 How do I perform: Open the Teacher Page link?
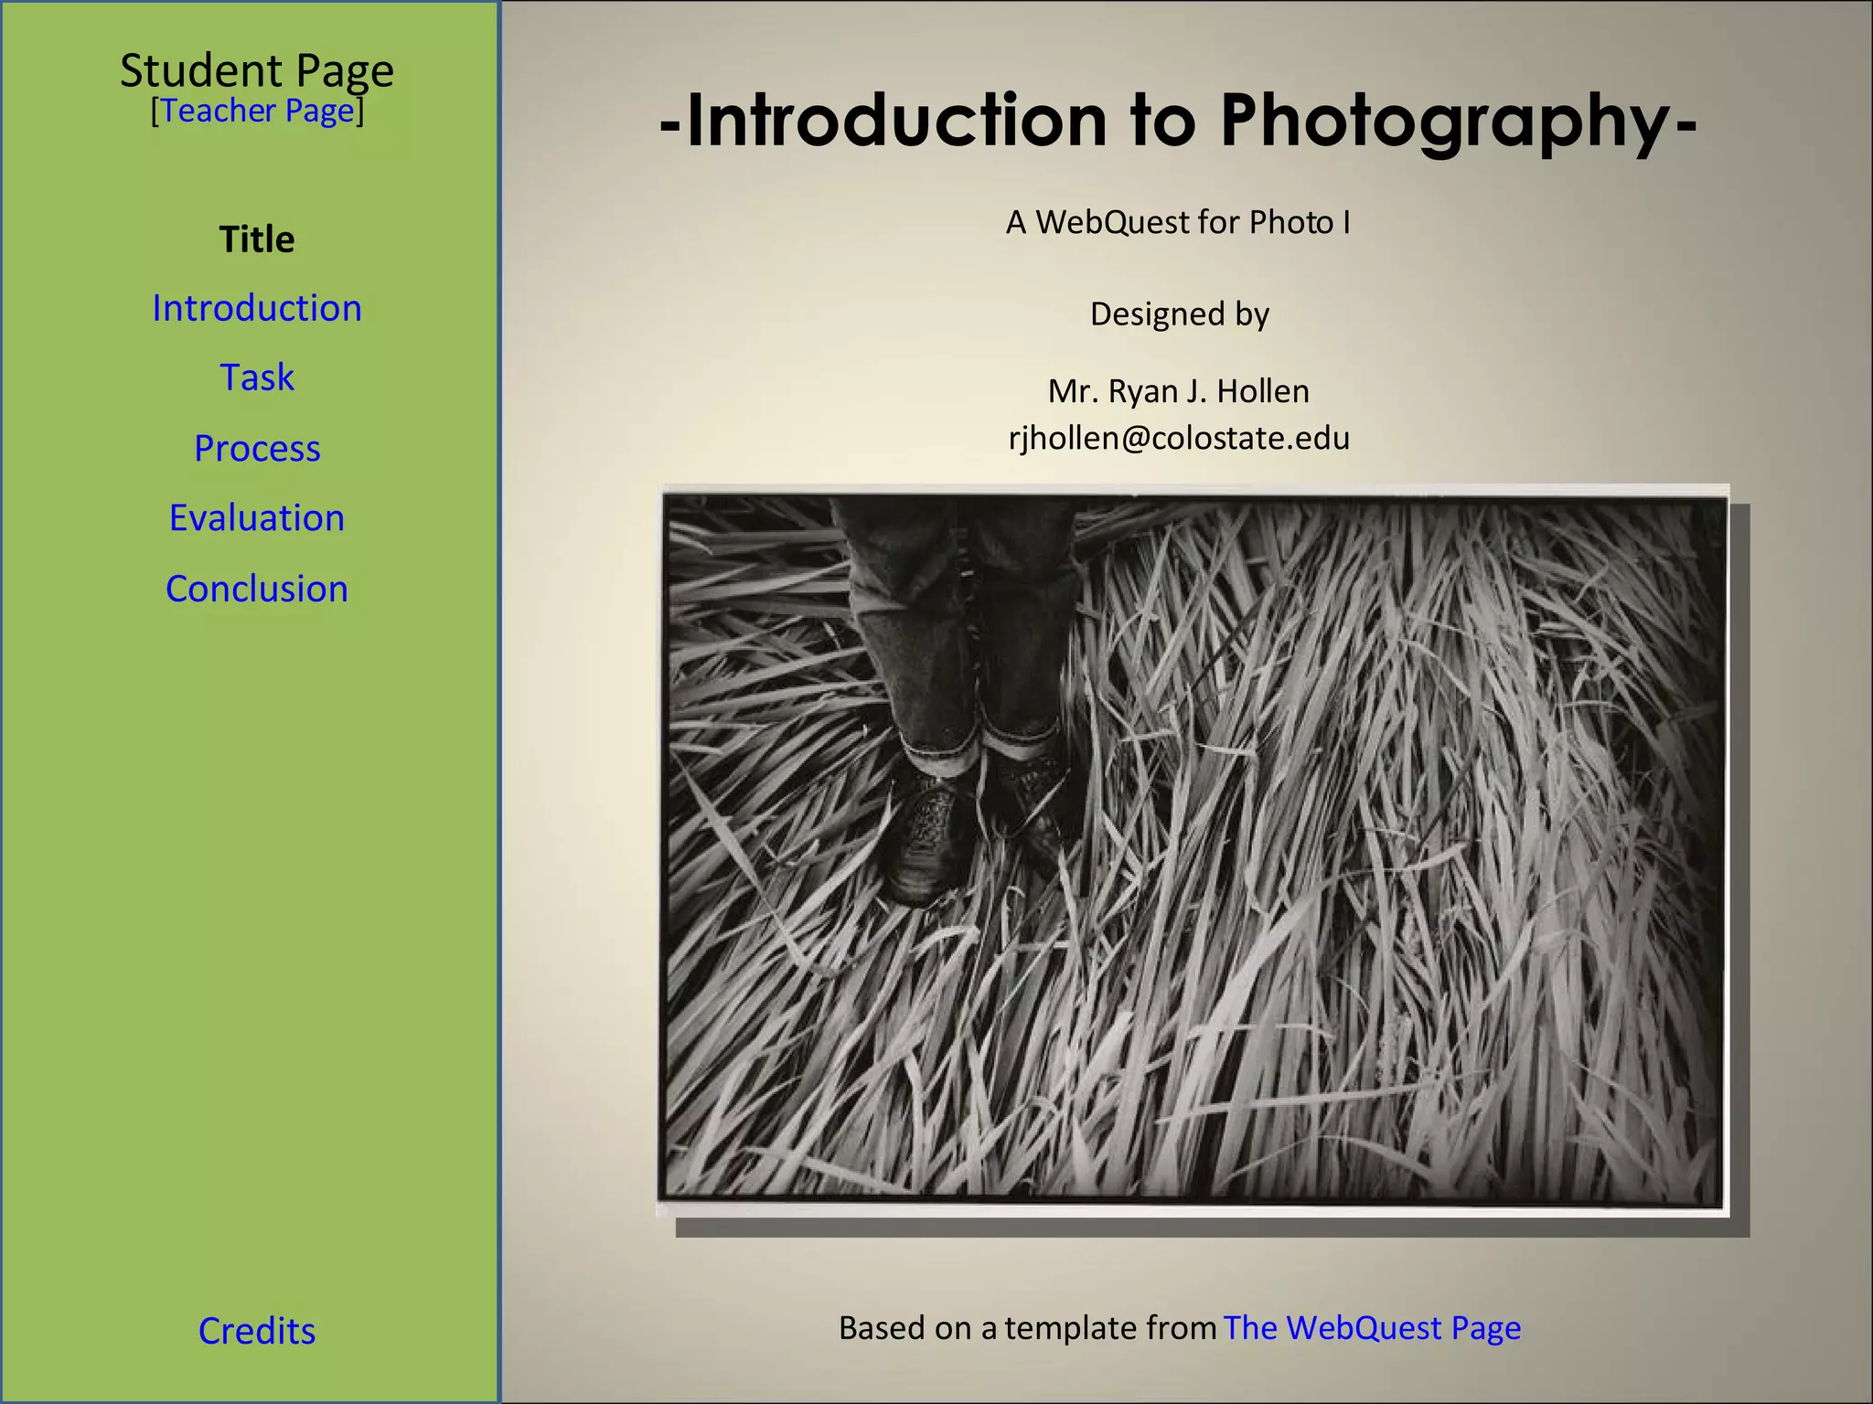[x=257, y=111]
